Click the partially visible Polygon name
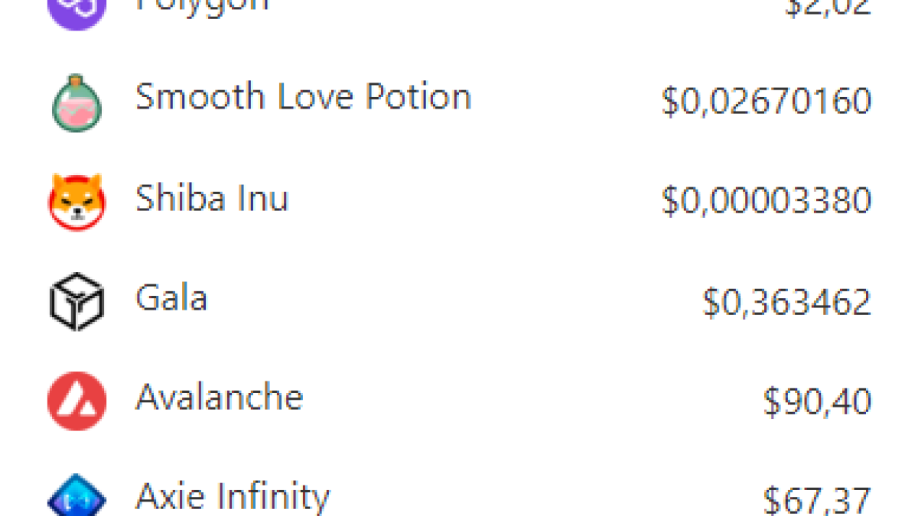 coord(202,5)
